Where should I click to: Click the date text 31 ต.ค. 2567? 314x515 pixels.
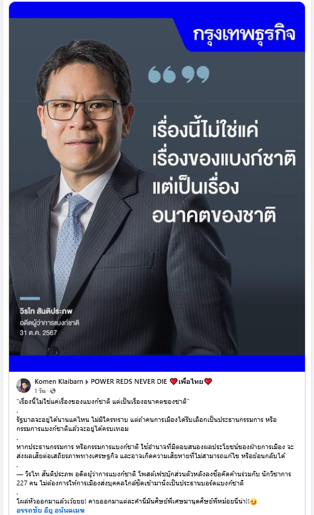coord(39,332)
